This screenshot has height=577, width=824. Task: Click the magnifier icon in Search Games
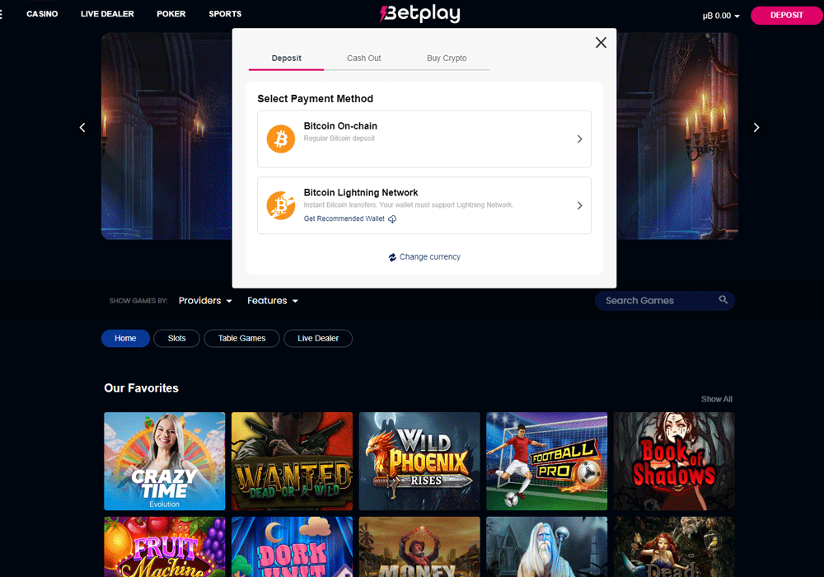[x=723, y=299]
